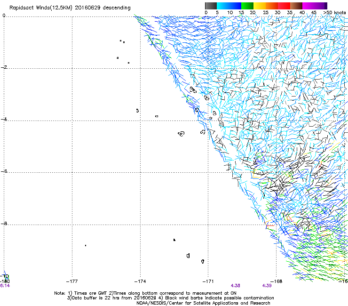Click the red 30-35 knots color segment
This screenshot has width=348, height=306.
tap(284, 6)
